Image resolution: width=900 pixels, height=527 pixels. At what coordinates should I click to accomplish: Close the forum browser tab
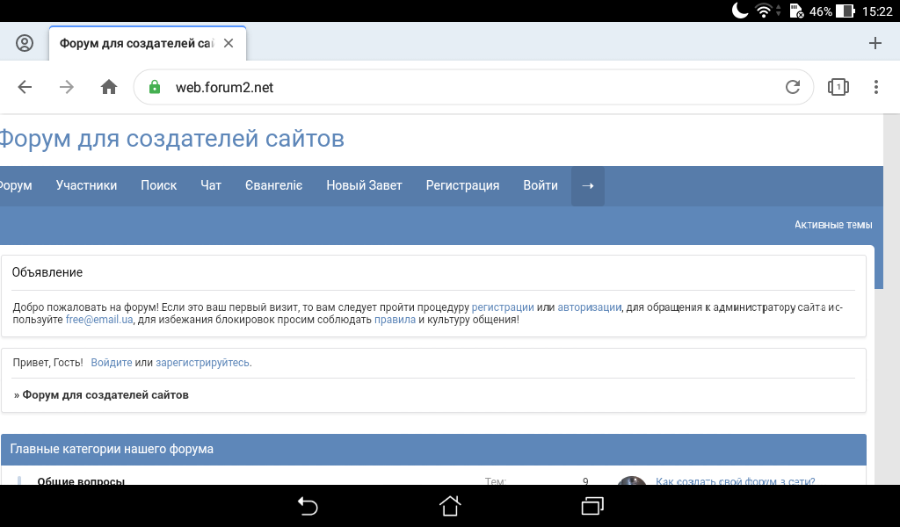click(x=229, y=43)
